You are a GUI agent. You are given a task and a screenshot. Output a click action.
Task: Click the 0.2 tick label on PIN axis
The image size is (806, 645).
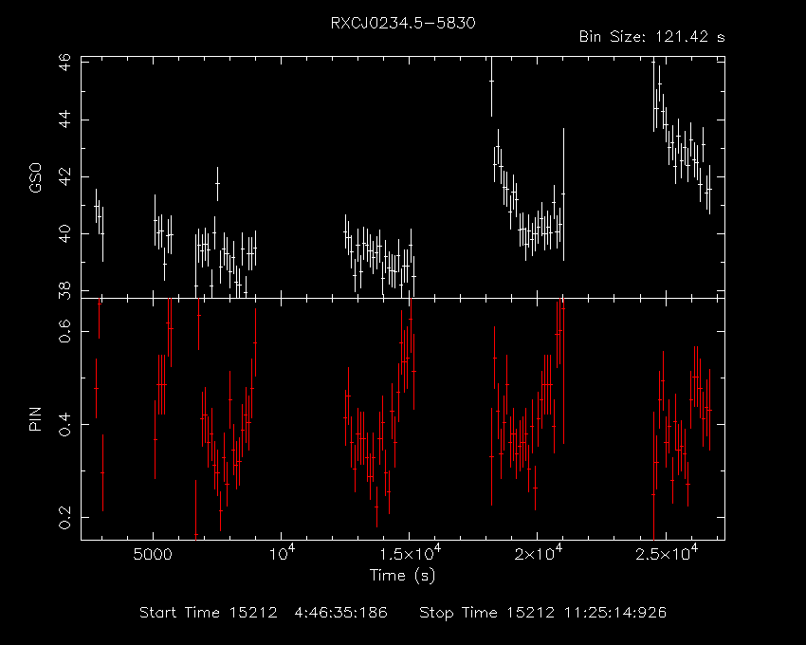point(65,517)
